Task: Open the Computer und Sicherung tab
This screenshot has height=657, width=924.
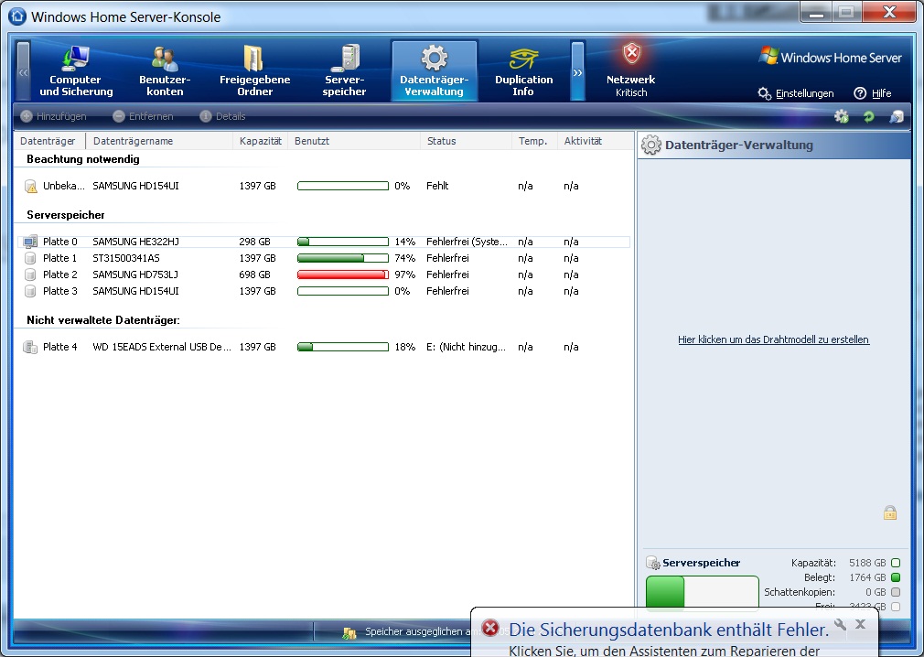Action: 76,70
